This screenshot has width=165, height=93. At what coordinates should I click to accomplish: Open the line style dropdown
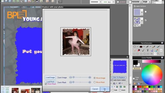click(101, 2)
